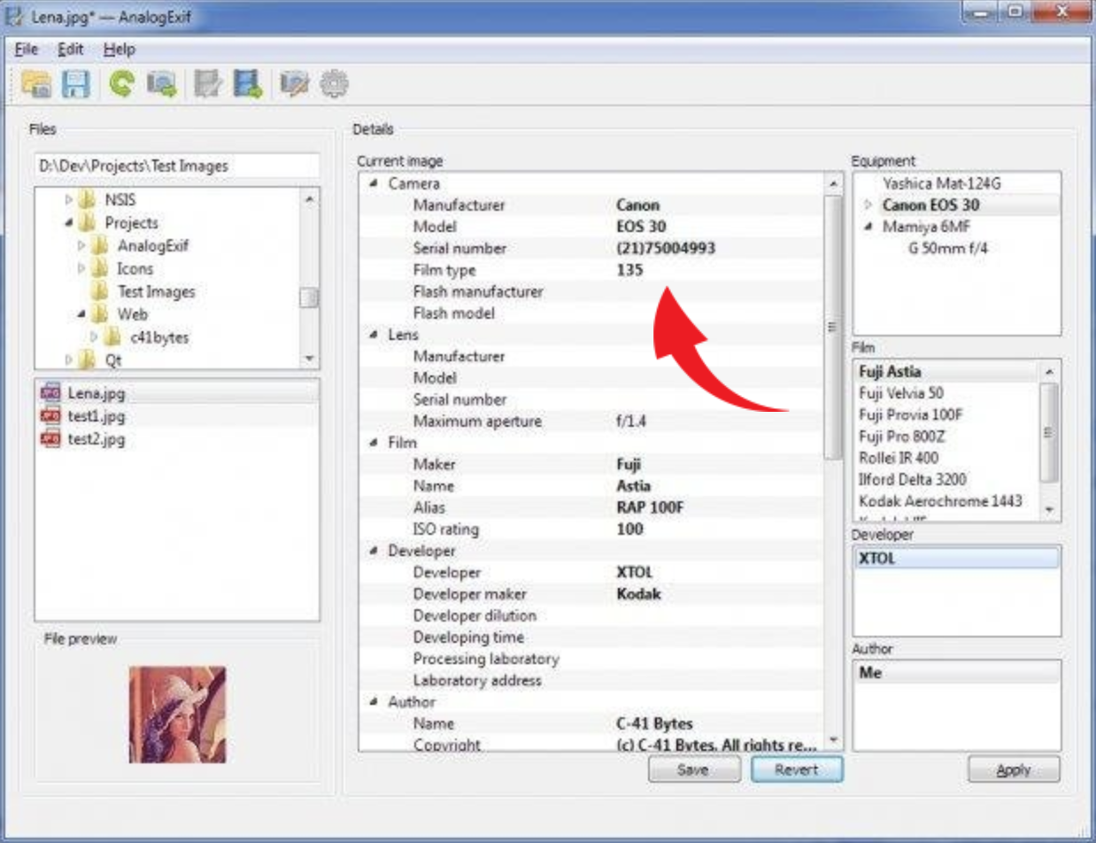
Task: Collapse the Projects folder node
Action: pyautogui.click(x=69, y=223)
